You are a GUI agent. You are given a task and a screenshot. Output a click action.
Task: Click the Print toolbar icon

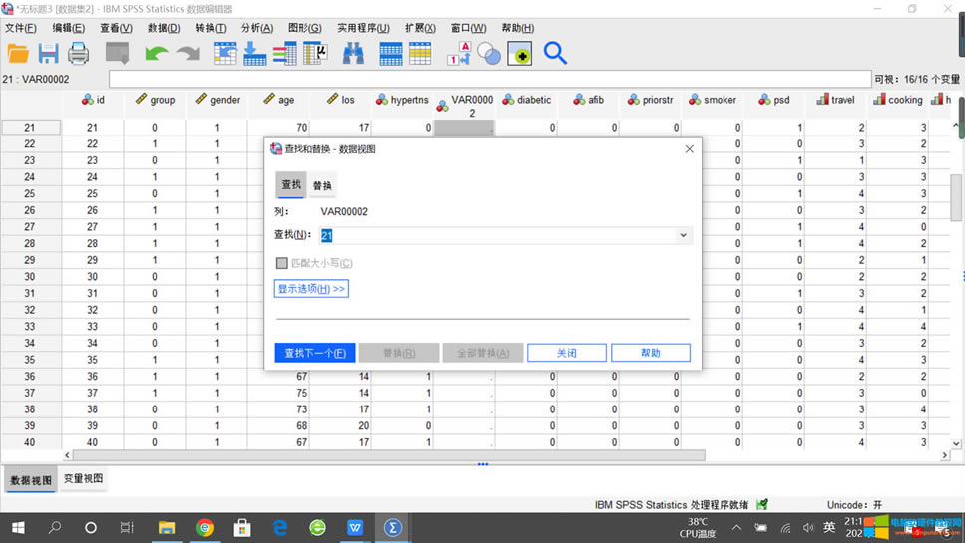click(x=78, y=53)
